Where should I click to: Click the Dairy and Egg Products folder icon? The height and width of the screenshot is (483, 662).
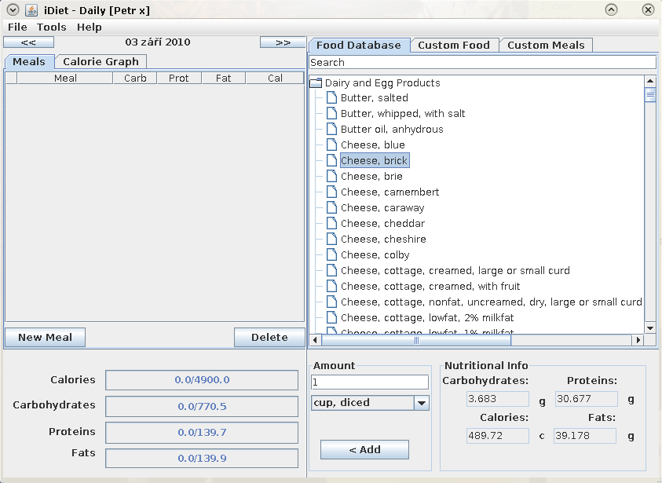pyautogui.click(x=316, y=82)
